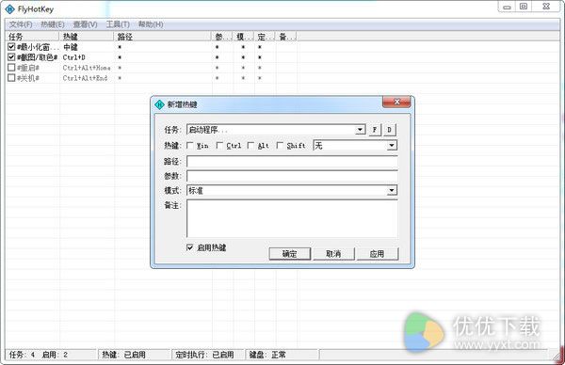This screenshot has height=365, width=565.
Task: Open the 任务 dropdown showing 启动程序
Action: coord(360,130)
